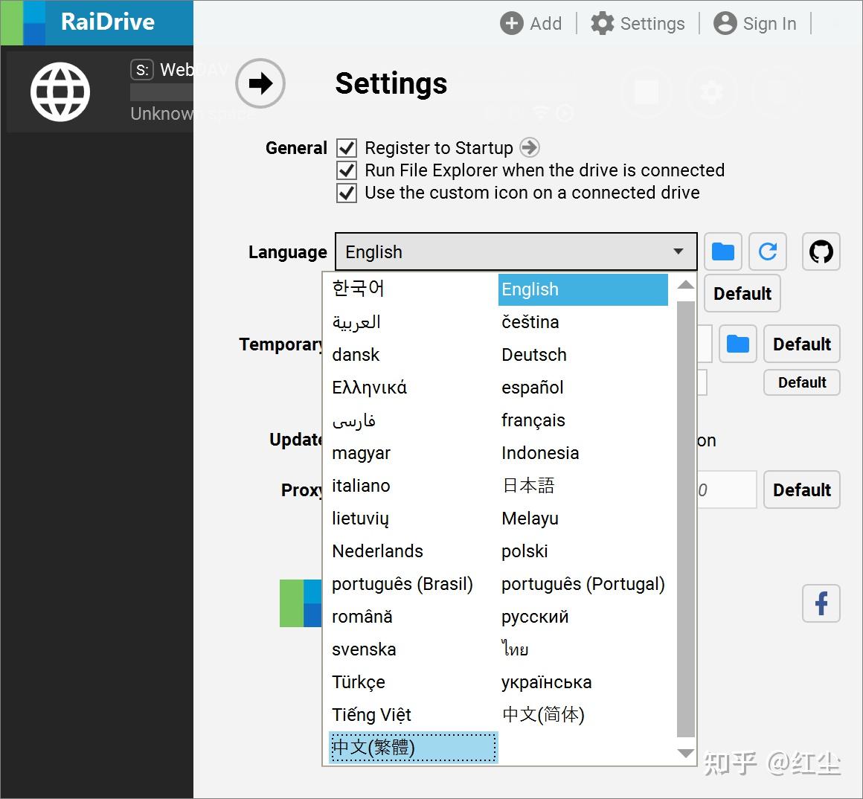Open RaiDrive's GitHub page icon

(821, 251)
